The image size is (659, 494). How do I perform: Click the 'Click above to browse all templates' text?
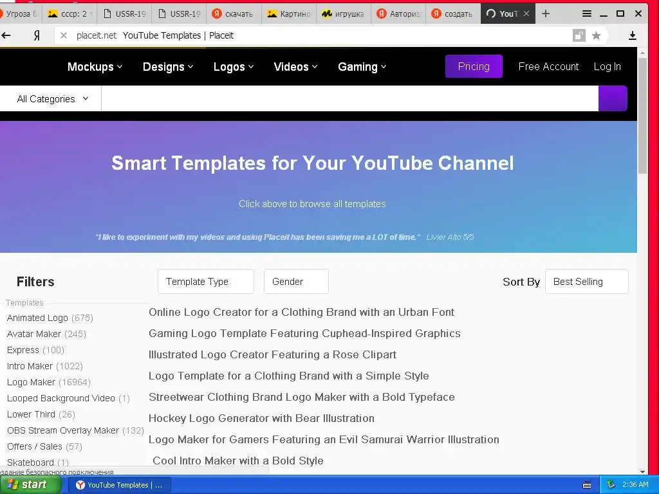click(312, 204)
